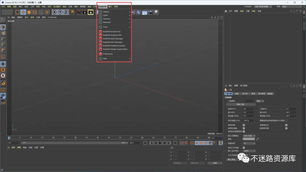Click the 缩放工程 button
Image resolution: width=306 pixels, height=172 pixels.
point(241,104)
